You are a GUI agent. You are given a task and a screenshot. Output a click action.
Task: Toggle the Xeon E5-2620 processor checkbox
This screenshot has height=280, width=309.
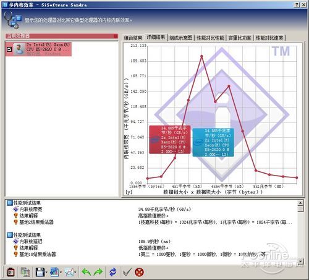point(9,49)
